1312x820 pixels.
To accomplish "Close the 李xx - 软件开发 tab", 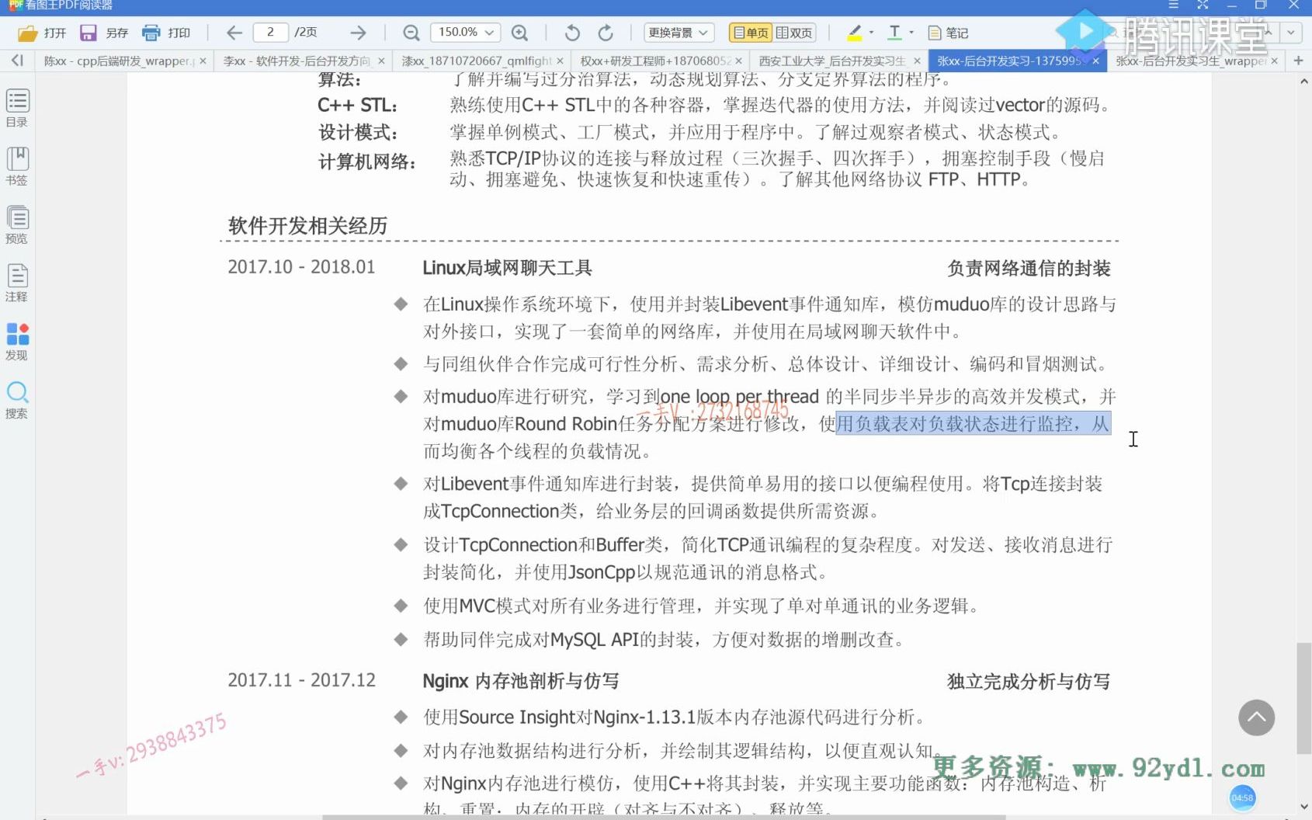I will (x=381, y=61).
